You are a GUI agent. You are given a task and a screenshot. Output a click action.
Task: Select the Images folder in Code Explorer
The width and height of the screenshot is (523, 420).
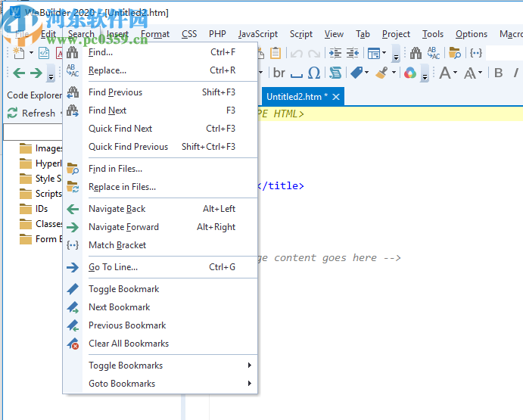[x=41, y=148]
